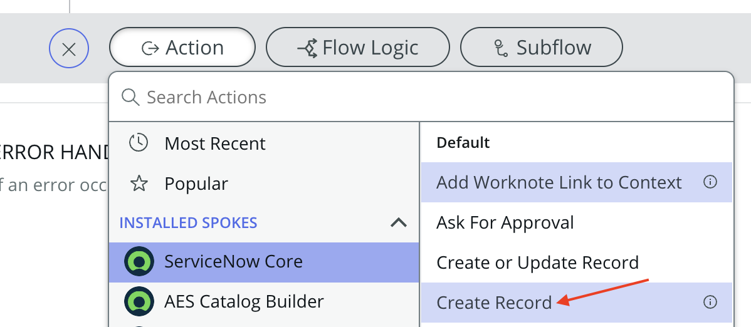Click the clock icon for Most Recent

(x=139, y=143)
